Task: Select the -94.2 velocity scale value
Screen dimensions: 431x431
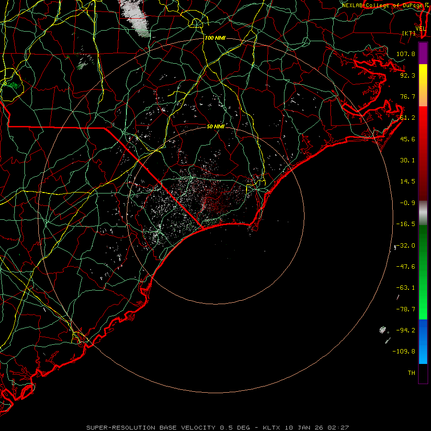Action: (x=406, y=330)
